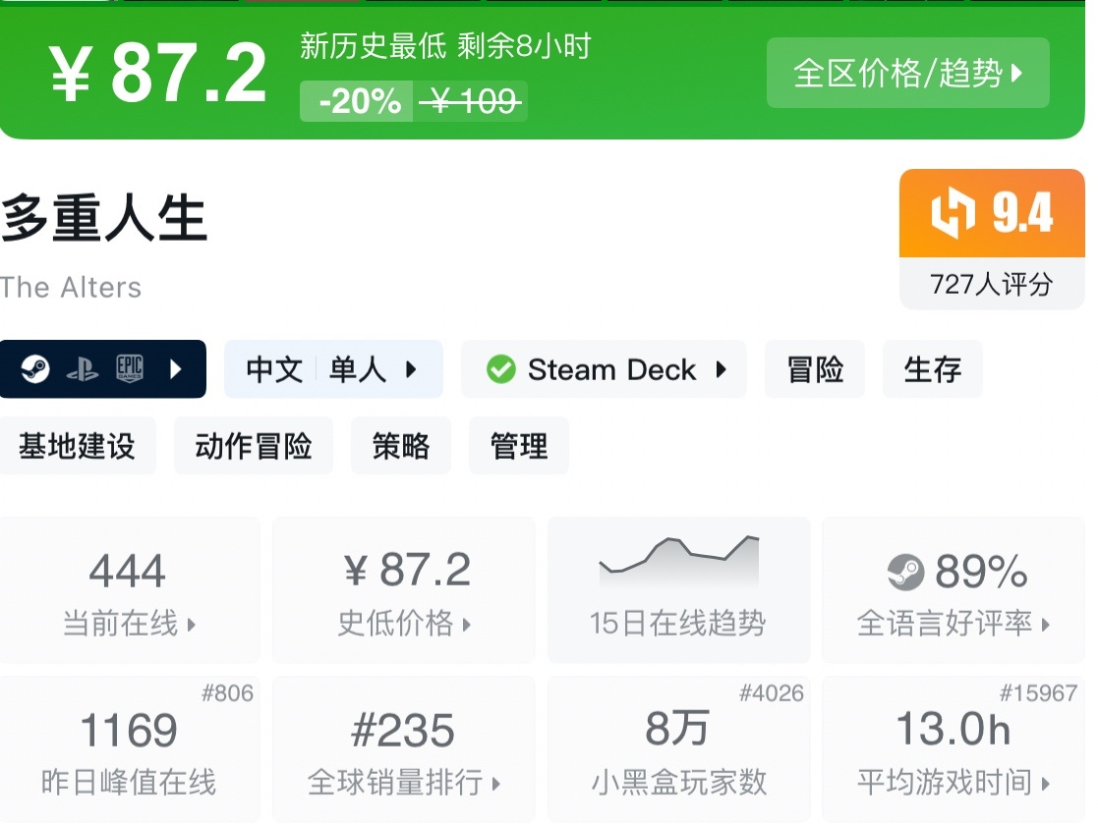Click the Epic Games platform icon
Viewport: 1098px width, 828px height.
(130, 369)
